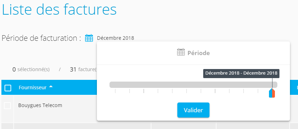
Task: Click the grey period slider track
Action: (x=193, y=85)
